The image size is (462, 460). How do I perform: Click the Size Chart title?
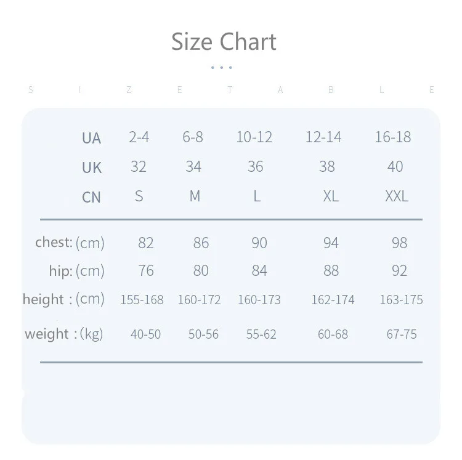[x=224, y=42]
